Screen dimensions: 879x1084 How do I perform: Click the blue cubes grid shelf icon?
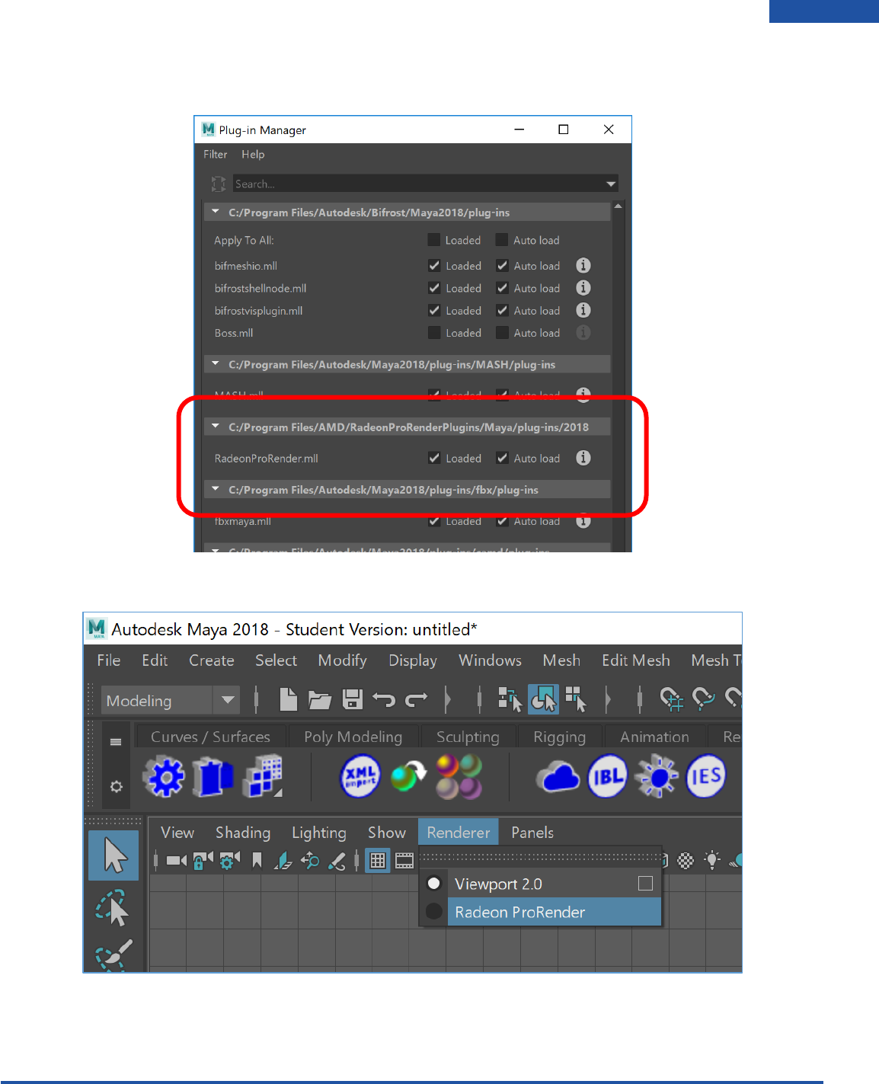(263, 777)
